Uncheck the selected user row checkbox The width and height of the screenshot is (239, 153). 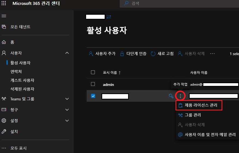click(93, 96)
